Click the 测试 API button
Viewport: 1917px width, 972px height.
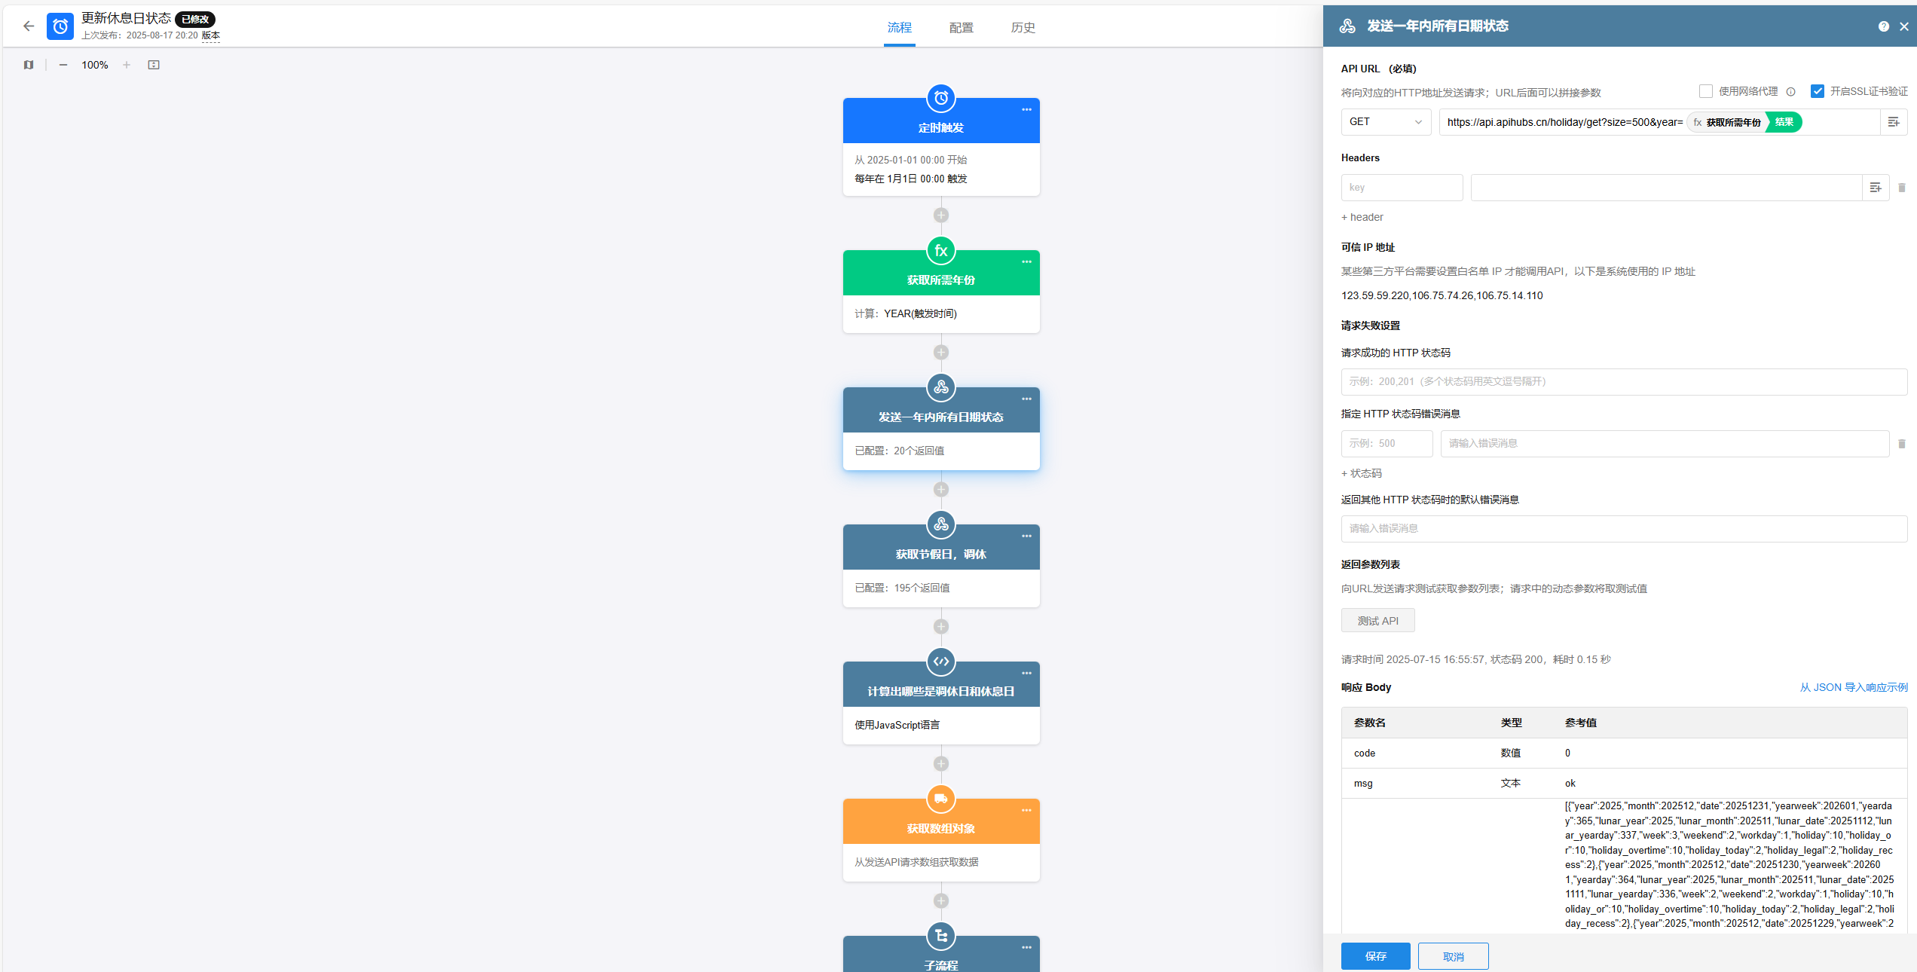[1377, 621]
